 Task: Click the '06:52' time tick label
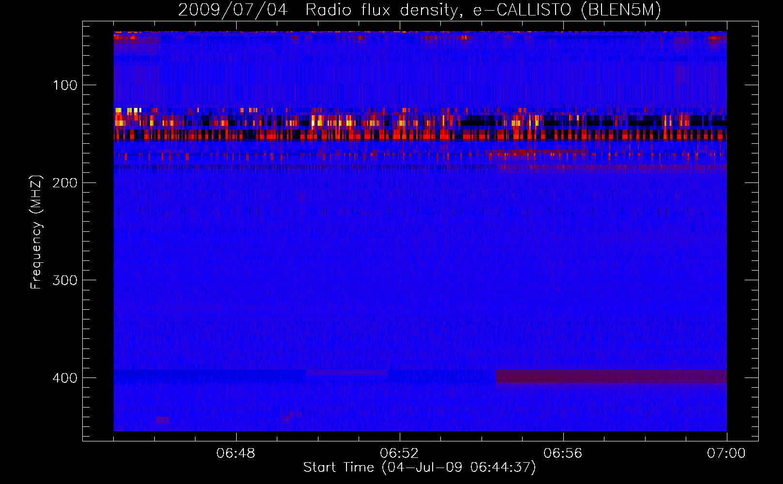pos(399,454)
